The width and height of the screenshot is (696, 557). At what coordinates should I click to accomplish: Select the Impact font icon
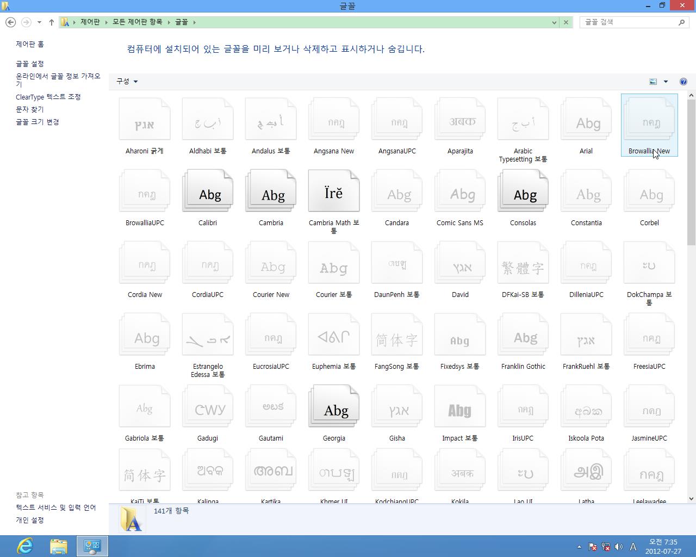coord(460,407)
